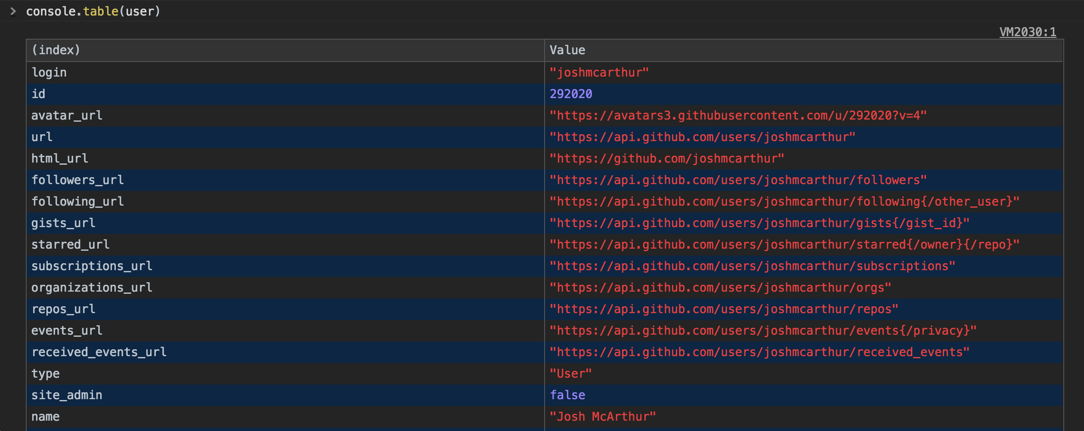
Task: Click the console.table(user) command text
Action: [x=93, y=11]
